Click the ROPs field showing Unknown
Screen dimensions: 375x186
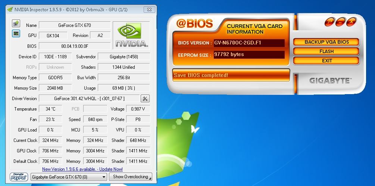(x=55, y=67)
